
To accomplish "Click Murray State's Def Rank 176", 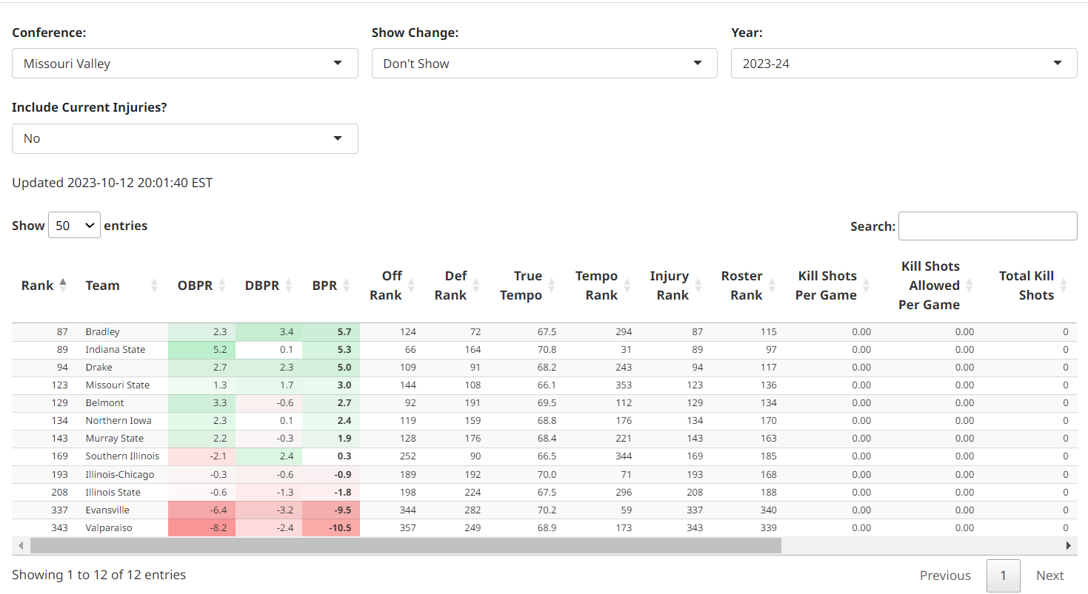I will [x=472, y=439].
